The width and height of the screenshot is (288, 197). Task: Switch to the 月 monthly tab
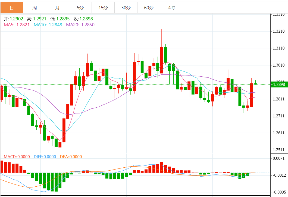(57, 8)
